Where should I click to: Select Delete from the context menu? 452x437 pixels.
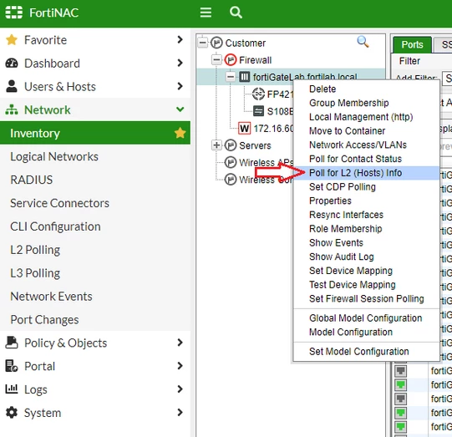pyautogui.click(x=367, y=89)
